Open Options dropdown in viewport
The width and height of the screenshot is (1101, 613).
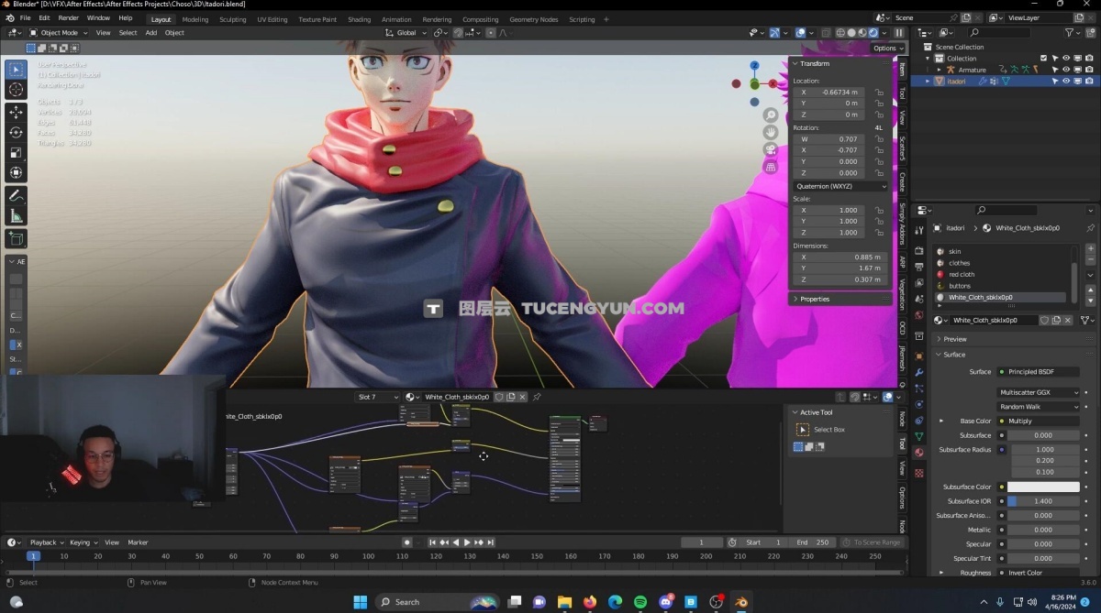pyautogui.click(x=886, y=49)
